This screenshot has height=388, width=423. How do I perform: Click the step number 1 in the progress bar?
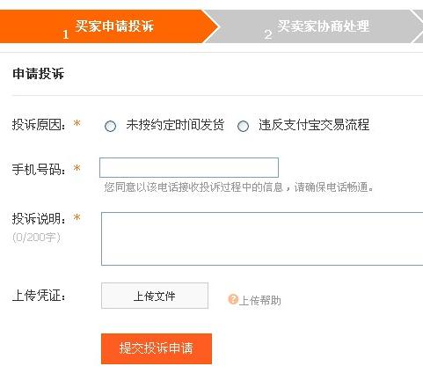click(66, 34)
